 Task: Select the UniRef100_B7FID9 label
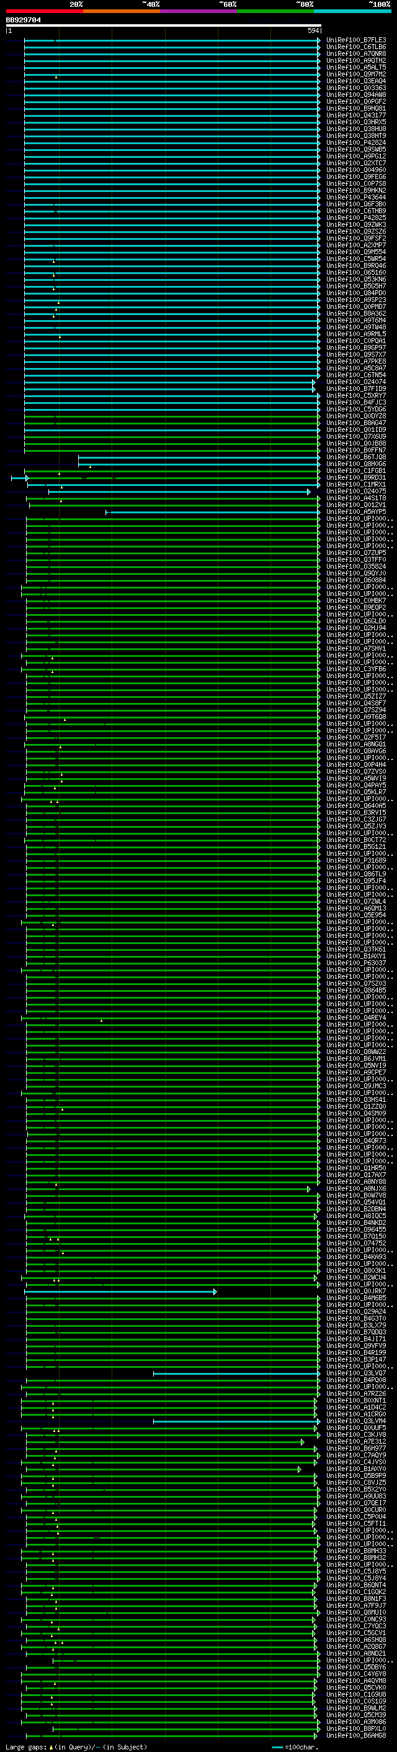(x=356, y=389)
